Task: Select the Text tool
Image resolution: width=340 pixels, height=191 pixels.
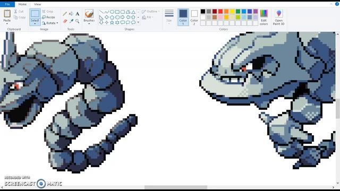Action: [x=78, y=14]
